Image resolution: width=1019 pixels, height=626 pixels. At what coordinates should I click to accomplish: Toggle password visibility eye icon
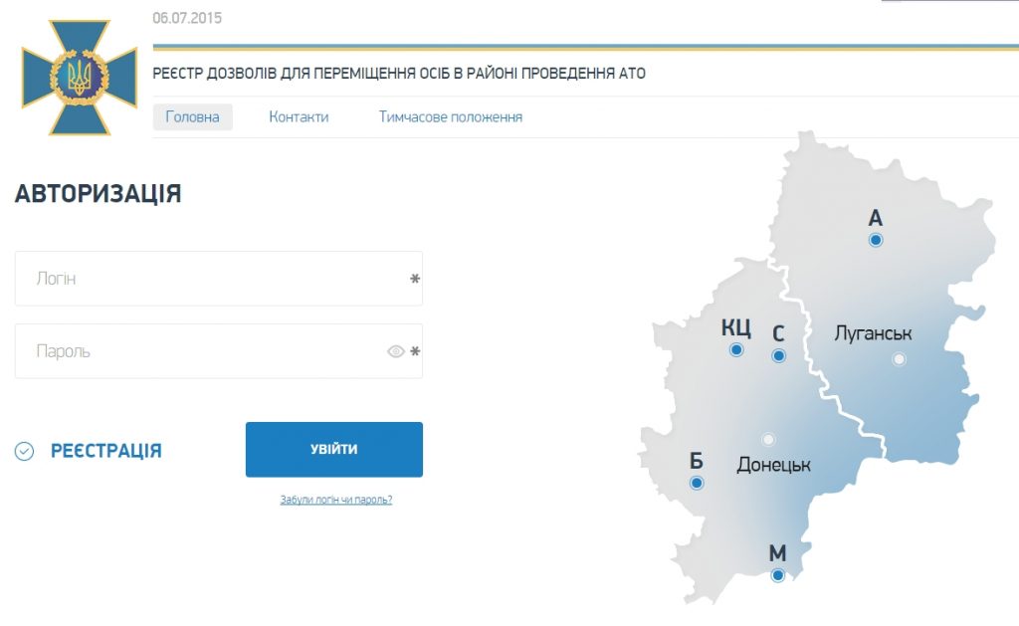395,351
